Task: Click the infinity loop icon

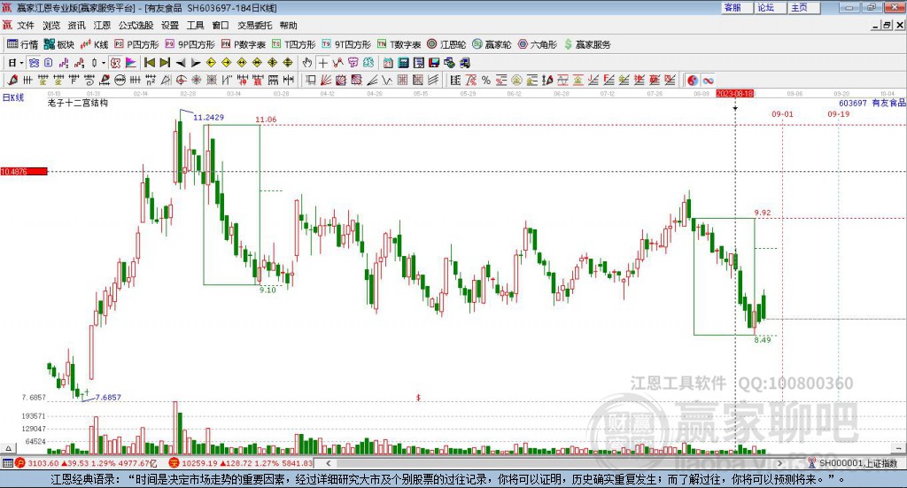Action: tap(708, 80)
